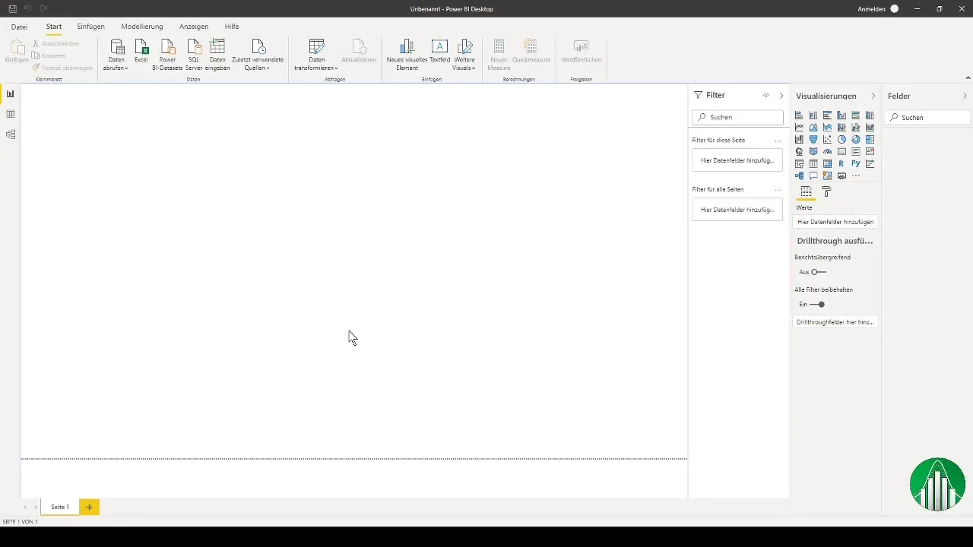This screenshot has width=973, height=547.
Task: Open options for Filter für diese Seite
Action: [778, 141]
